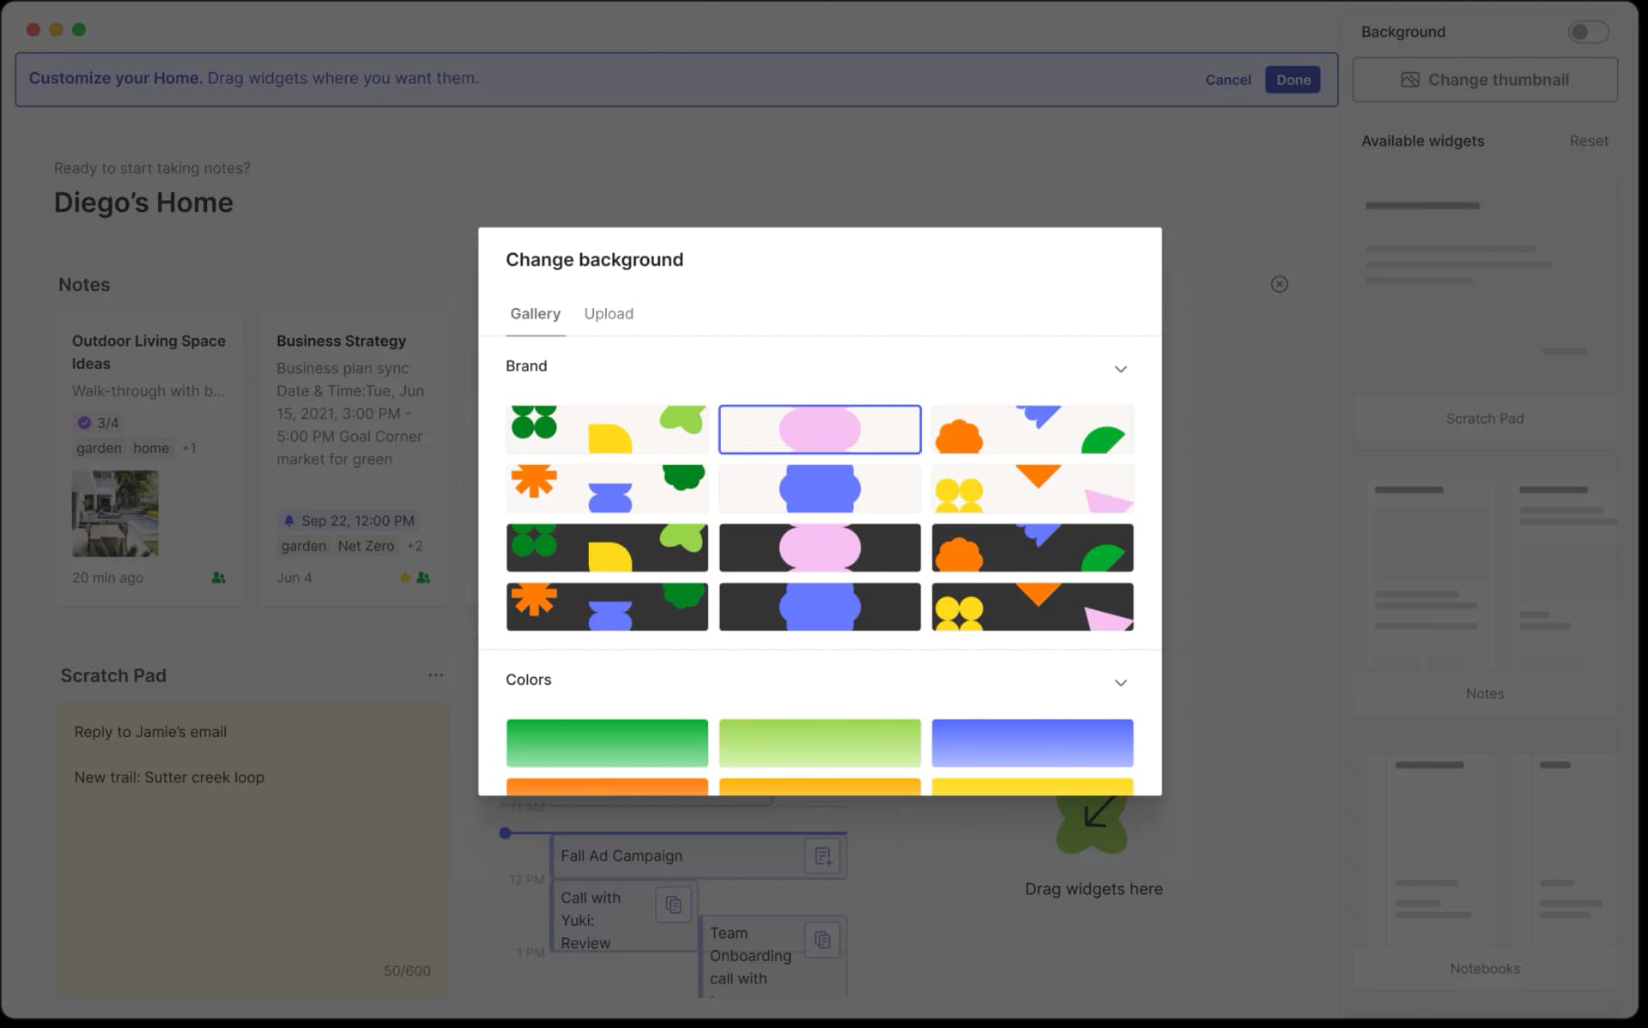Screen dimensions: 1648x1028
Task: Click the checklist progress icon showing 3/4
Action: point(83,422)
